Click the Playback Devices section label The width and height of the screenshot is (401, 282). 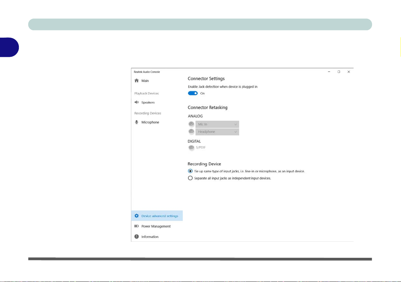[146, 93]
